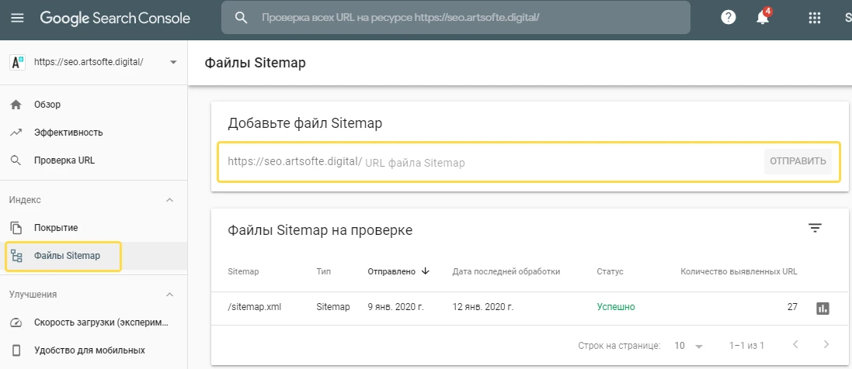The height and width of the screenshot is (369, 852).
Task: Click trend arrow icon beside Эффективность
Action: [x=16, y=133]
